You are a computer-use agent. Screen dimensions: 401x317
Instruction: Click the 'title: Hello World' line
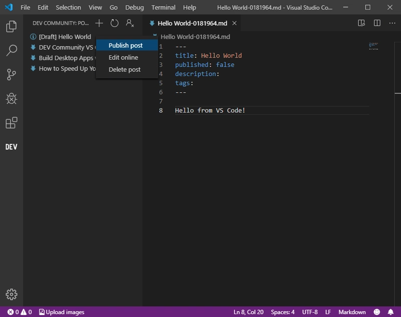[x=208, y=56]
